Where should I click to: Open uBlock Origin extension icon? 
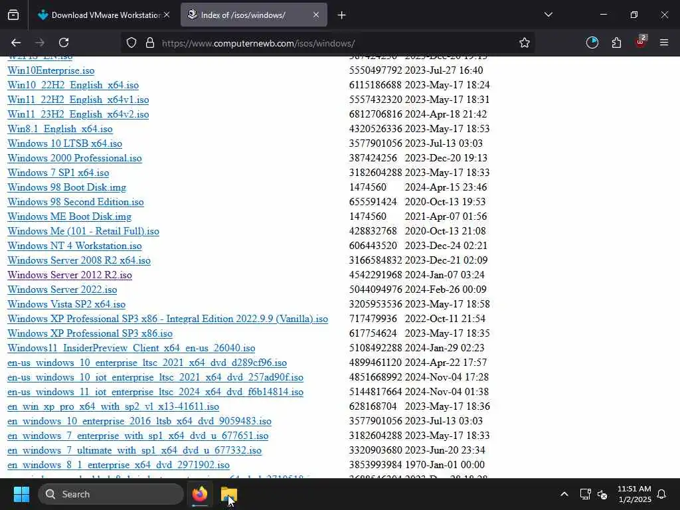(641, 42)
